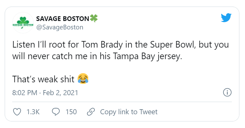
Task: Click the Twitter bird logo
Action: [226, 18]
